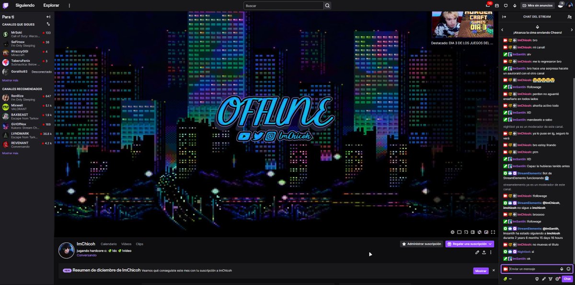
Task: Open the Conversando category link
Action: (87, 255)
